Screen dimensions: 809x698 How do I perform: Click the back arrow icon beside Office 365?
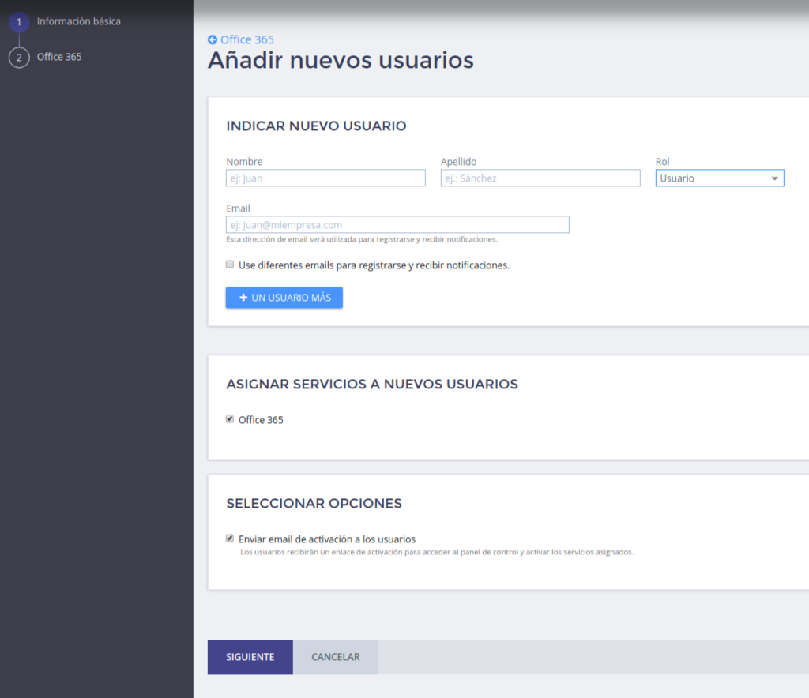tap(212, 39)
